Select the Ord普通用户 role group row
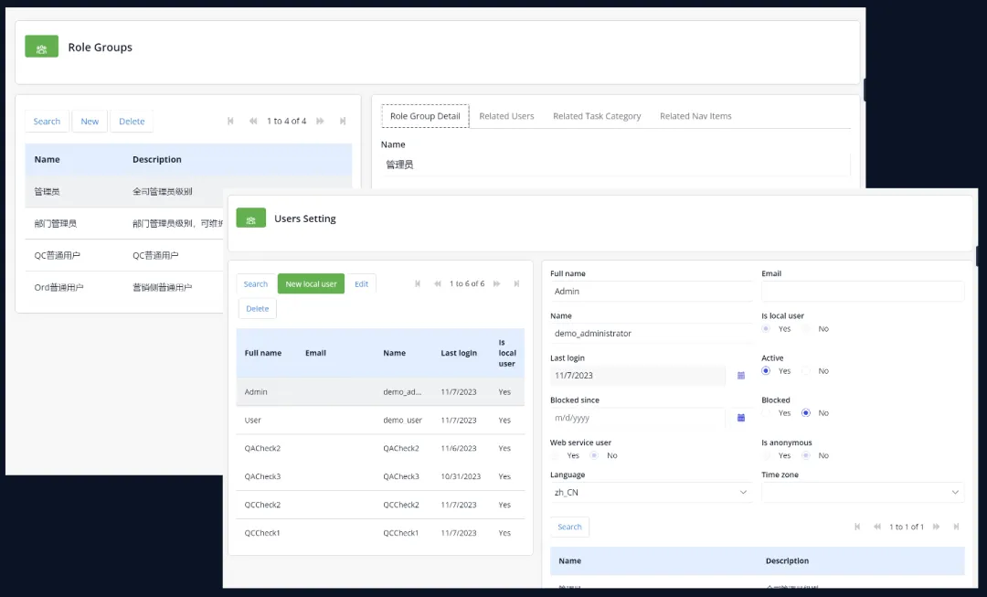The height and width of the screenshot is (597, 987). tap(124, 287)
